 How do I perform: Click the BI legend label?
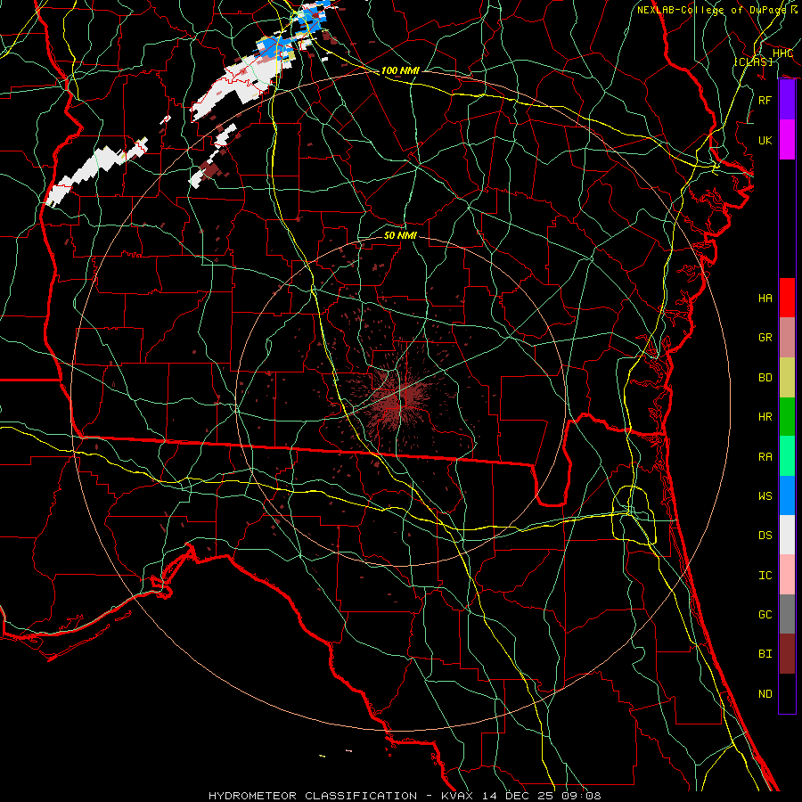[x=765, y=654]
